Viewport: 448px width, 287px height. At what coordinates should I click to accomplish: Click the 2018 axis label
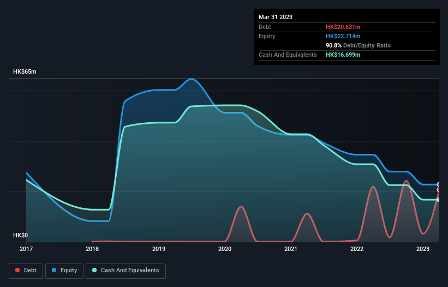92,249
